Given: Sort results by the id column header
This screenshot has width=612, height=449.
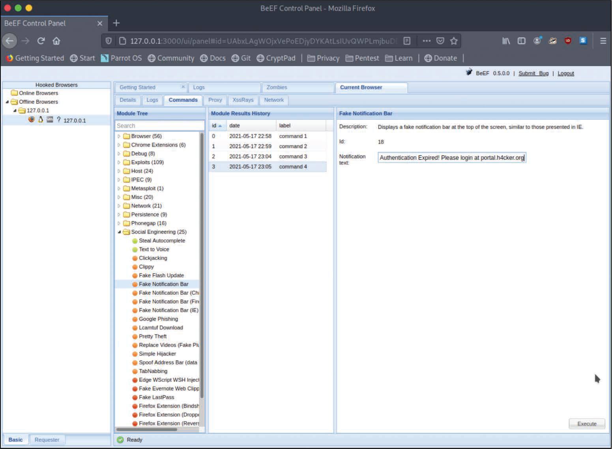Looking at the screenshot, I should pos(214,125).
